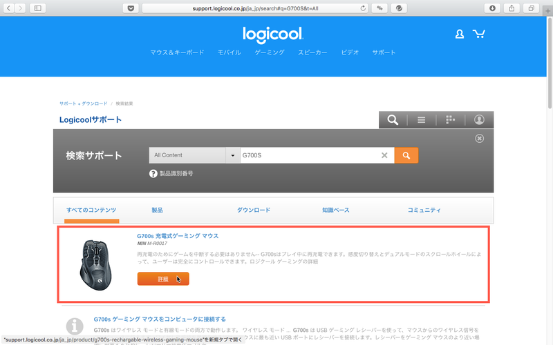Reload the page in address bar
This screenshot has width=553, height=345.
362,8
